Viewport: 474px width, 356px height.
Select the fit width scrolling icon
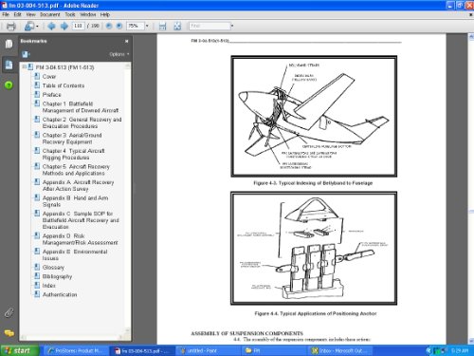click(x=162, y=27)
